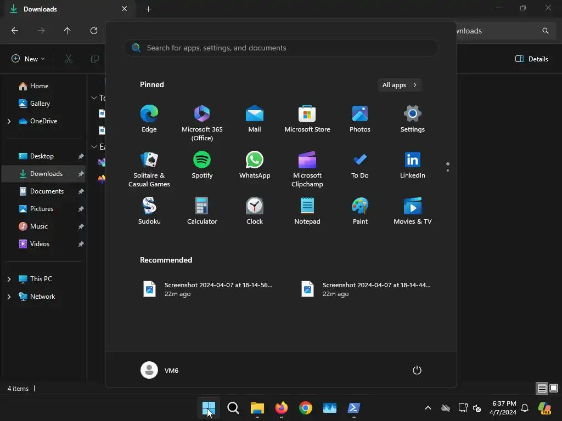562x421 pixels.
Task: Close the Downloads tab
Action: [124, 9]
